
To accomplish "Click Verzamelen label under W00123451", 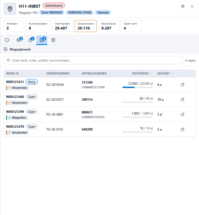I will (x=17, y=88).
